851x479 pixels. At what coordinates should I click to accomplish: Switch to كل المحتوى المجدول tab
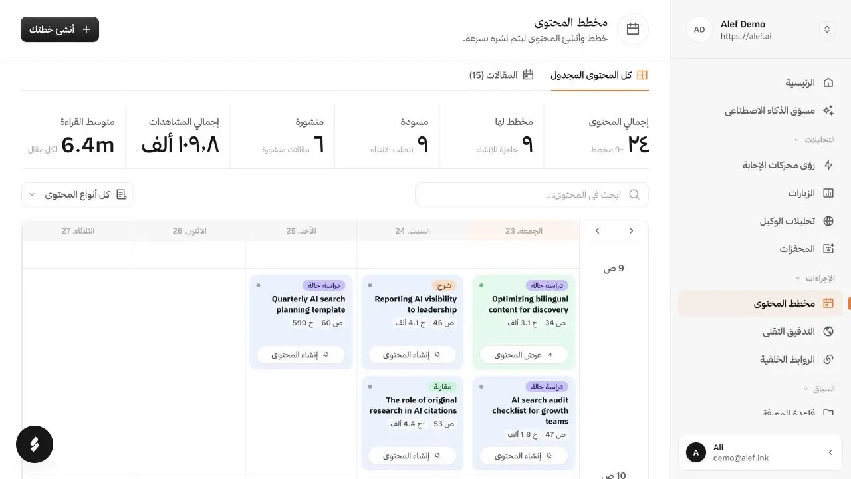[x=600, y=75]
